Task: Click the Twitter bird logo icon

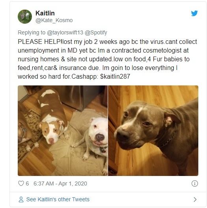Action: pos(194,13)
